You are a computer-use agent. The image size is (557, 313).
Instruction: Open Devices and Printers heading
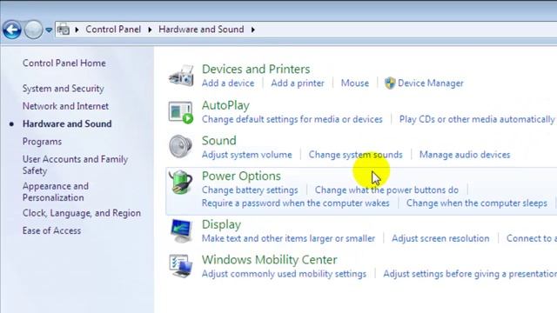(x=256, y=70)
